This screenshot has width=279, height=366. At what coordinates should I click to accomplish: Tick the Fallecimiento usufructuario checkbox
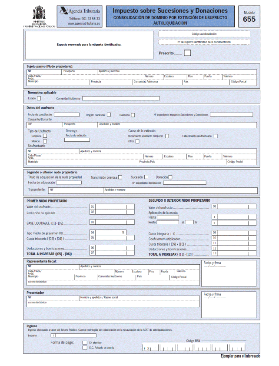click(216, 136)
